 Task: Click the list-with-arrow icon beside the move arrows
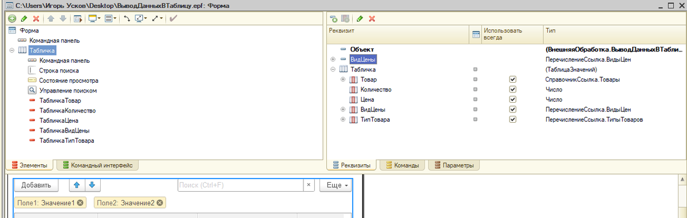click(78, 19)
